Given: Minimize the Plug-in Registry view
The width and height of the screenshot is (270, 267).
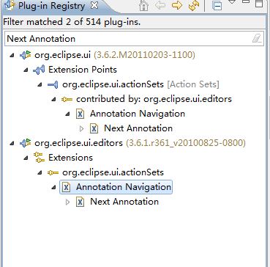Looking at the screenshot, I should point(246,1).
